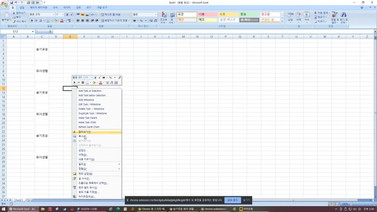Switch to Chrome screen capture taskbar window
377x212 pixels.
[152, 209]
